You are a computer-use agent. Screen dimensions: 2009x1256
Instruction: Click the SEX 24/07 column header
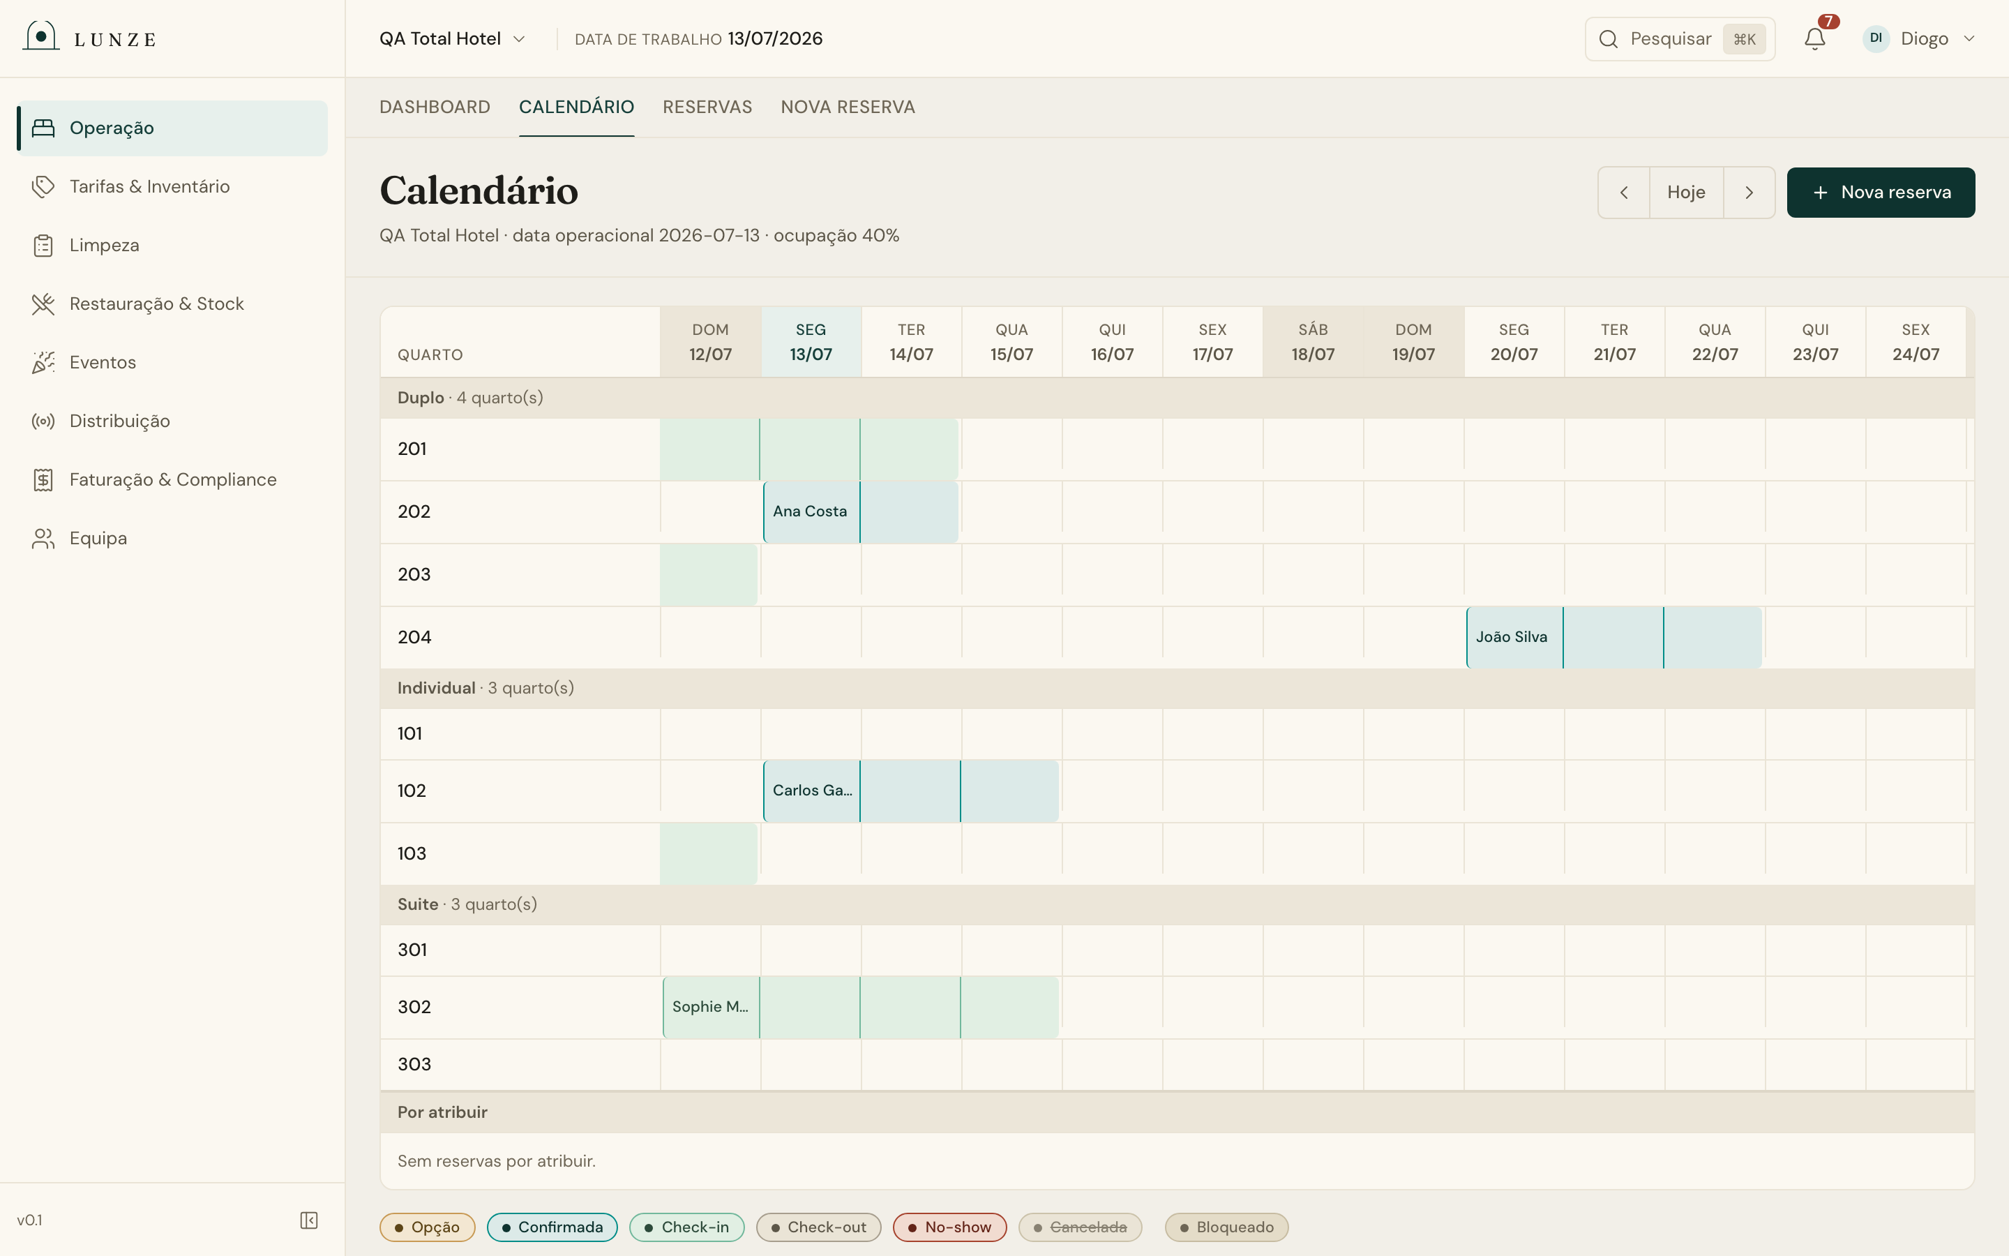(1916, 342)
